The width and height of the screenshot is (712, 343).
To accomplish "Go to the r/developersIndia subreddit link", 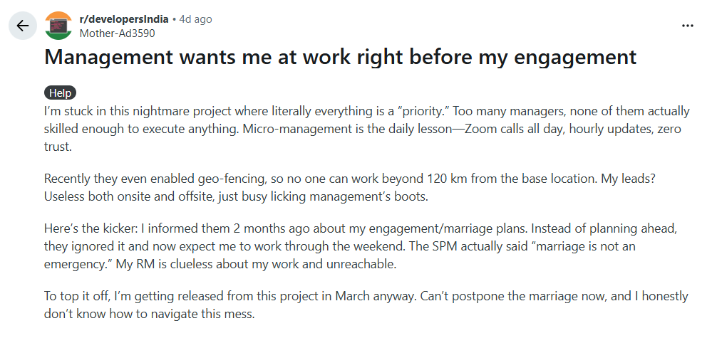I will [123, 19].
